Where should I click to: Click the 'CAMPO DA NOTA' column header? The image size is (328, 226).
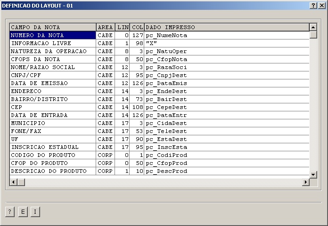(x=52, y=27)
